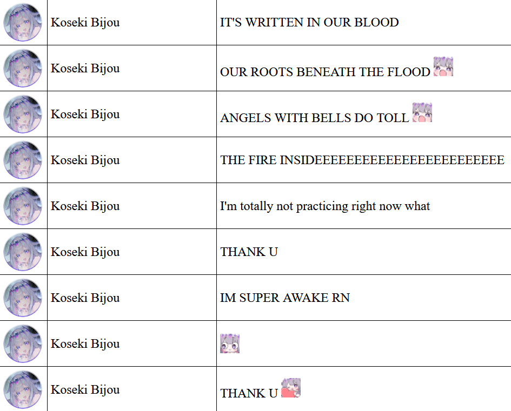
Task: Click the standalone Bijou face emote
Action: click(230, 343)
